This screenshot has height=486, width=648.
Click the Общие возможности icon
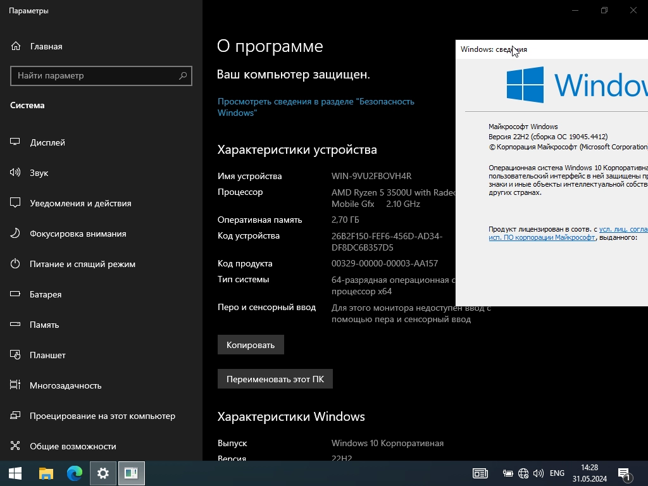15,445
